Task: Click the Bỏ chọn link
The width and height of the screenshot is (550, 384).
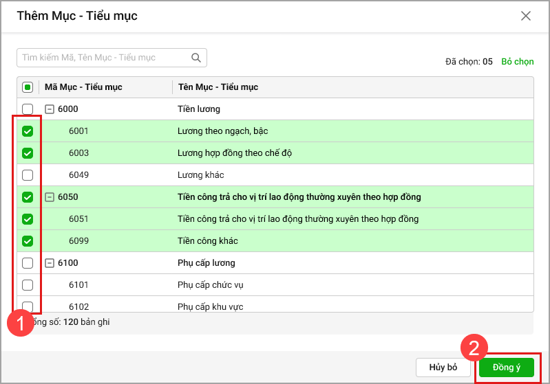Action: [x=517, y=61]
